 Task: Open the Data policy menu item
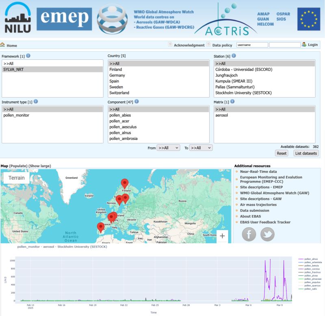coord(222,45)
